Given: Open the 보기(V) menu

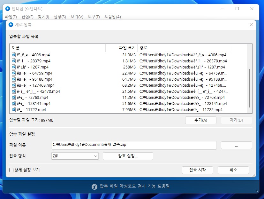Looking at the screenshot, I should click(x=77, y=17).
